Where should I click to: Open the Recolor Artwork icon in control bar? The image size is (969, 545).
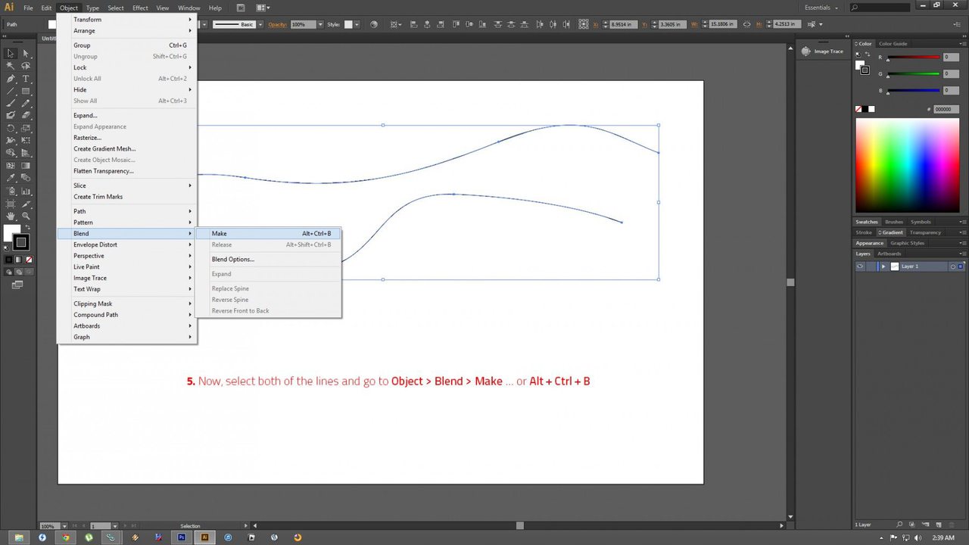[374, 24]
